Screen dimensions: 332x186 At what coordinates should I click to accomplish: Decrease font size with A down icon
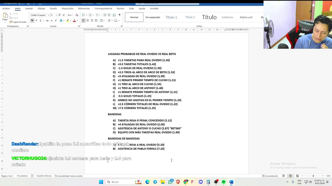(x=64, y=15)
